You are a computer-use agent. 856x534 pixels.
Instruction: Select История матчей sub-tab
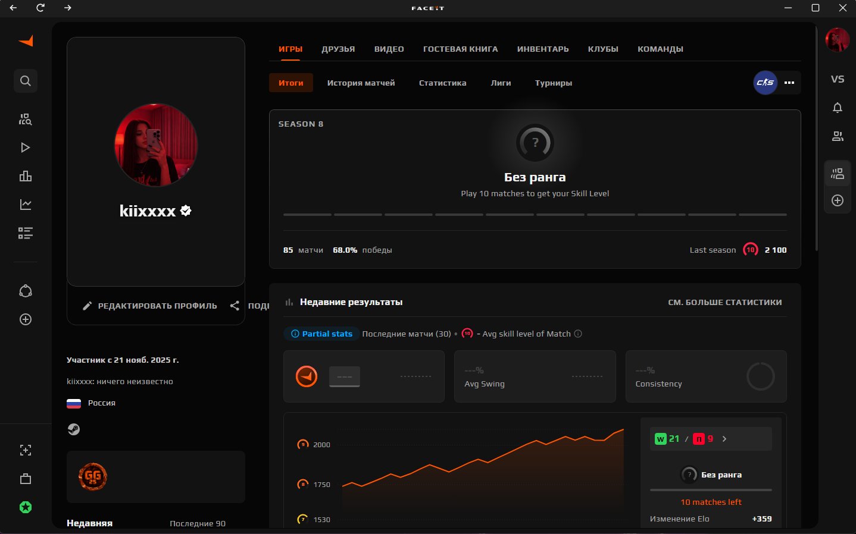(361, 83)
